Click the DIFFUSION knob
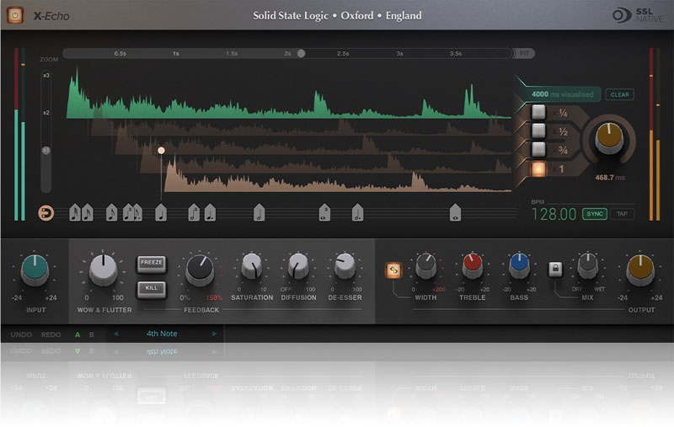The image size is (674, 427). click(298, 266)
